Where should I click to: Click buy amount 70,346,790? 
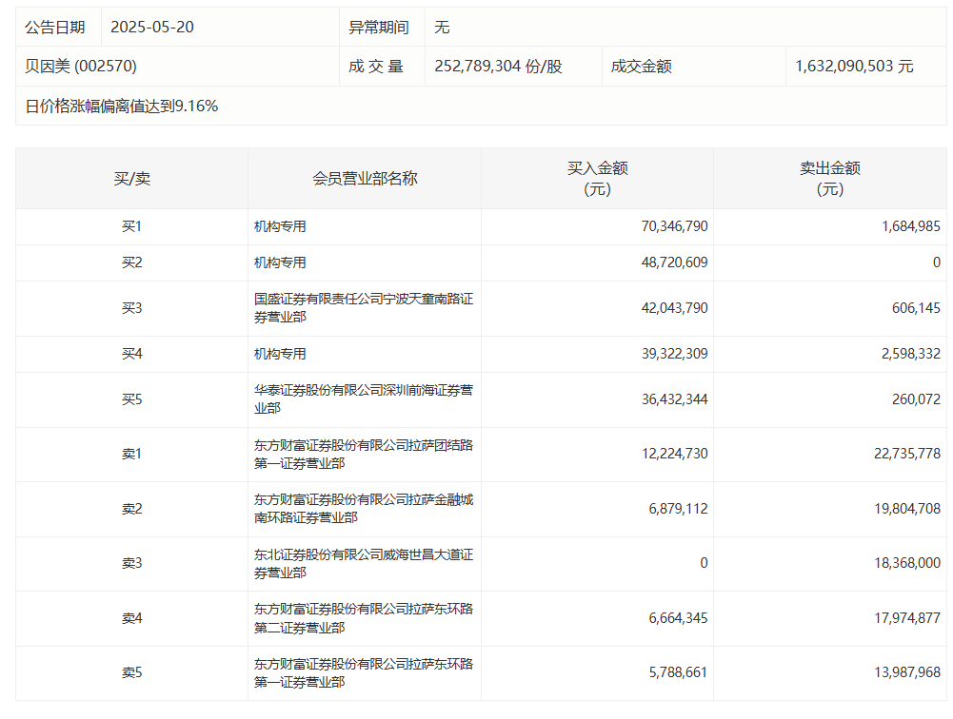coord(675,226)
